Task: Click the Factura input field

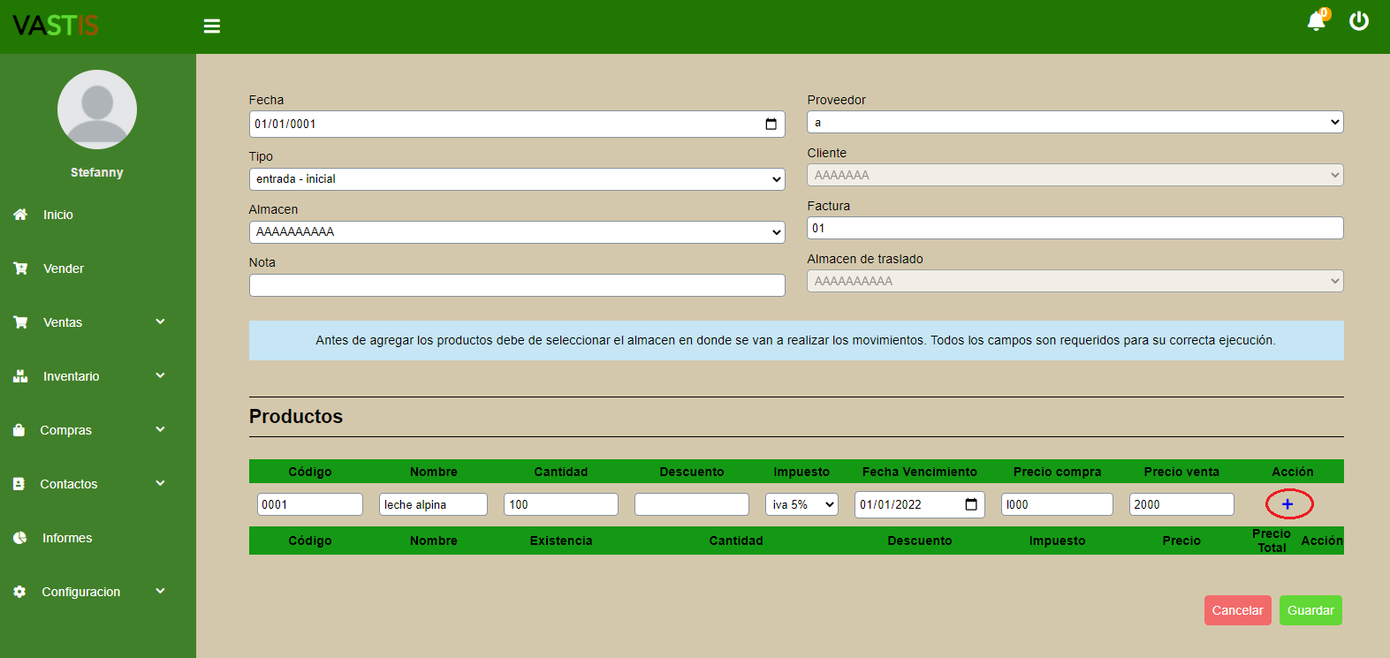Action: [x=1075, y=228]
